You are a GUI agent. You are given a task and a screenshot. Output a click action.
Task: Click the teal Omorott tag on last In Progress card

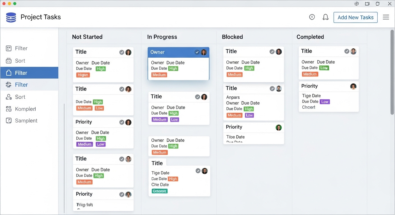(160, 191)
